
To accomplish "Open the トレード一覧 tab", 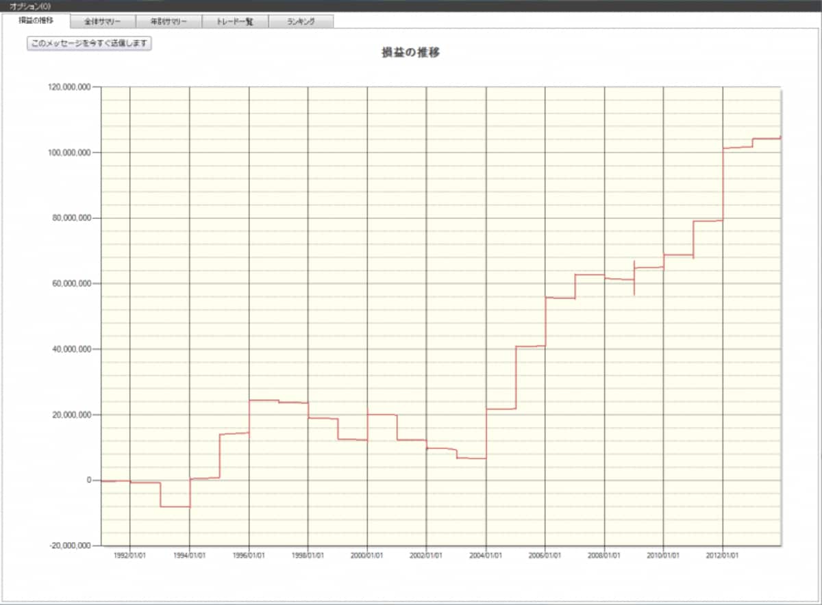I will coord(235,22).
